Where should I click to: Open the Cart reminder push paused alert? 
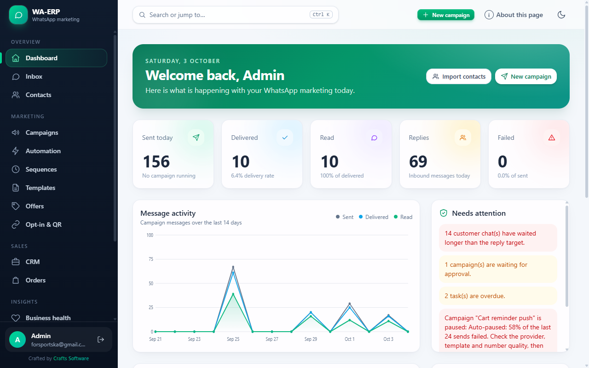498,330
